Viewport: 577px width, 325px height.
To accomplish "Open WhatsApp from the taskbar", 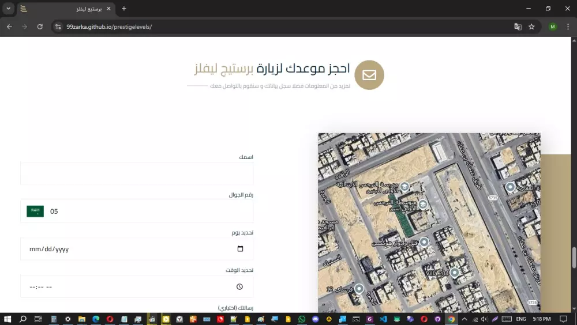I will coord(302,319).
